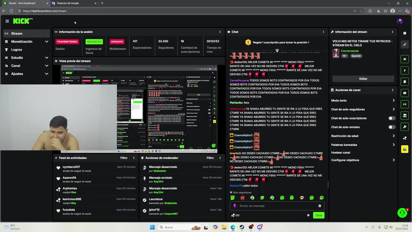The width and height of the screenshot is (412, 232).
Task: Open the green headset support bubble
Action: [x=402, y=213]
